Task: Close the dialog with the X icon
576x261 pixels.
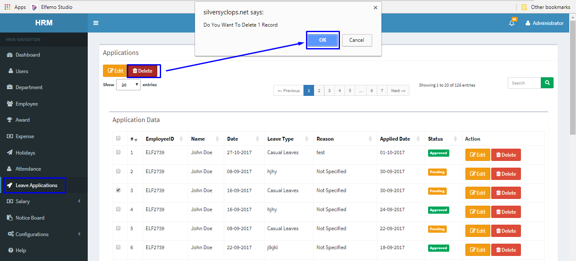Action: [375, 8]
